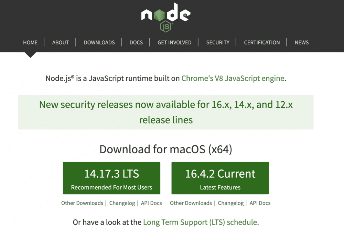Open the SECURITY nav item
This screenshot has height=238, width=344.
point(218,42)
